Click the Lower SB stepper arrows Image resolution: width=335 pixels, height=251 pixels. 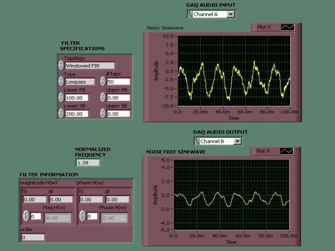pyautogui.click(x=61, y=113)
